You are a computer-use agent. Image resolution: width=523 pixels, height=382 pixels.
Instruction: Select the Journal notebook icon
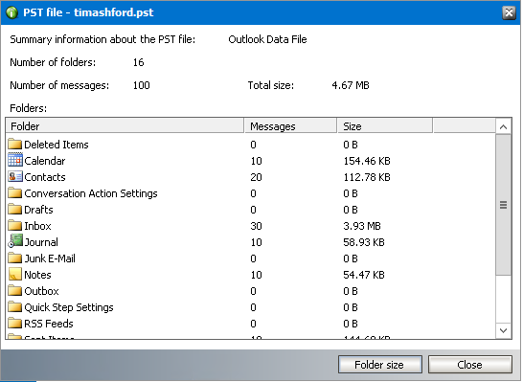pos(15,241)
